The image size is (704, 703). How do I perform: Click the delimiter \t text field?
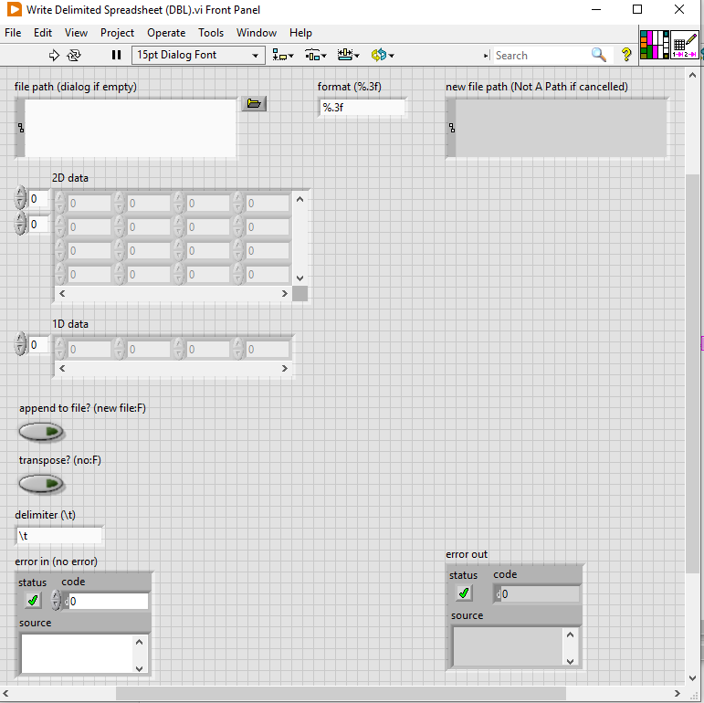pos(59,536)
